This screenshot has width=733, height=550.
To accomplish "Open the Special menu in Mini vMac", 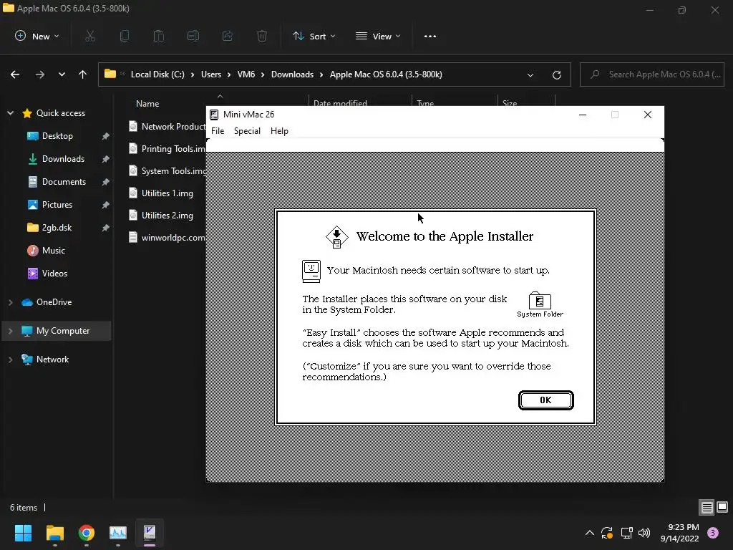I will pos(247,131).
